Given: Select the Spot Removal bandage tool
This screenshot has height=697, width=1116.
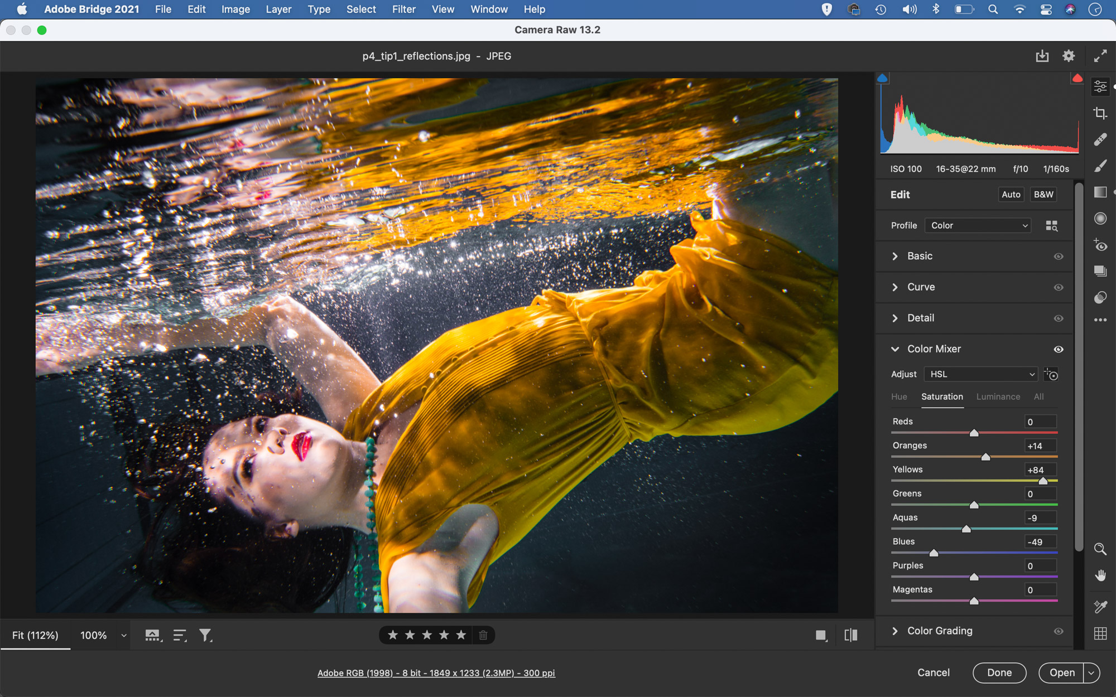Looking at the screenshot, I should [1100, 139].
